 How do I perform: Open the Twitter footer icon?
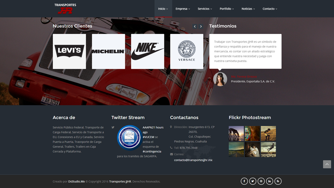(x=253, y=181)
